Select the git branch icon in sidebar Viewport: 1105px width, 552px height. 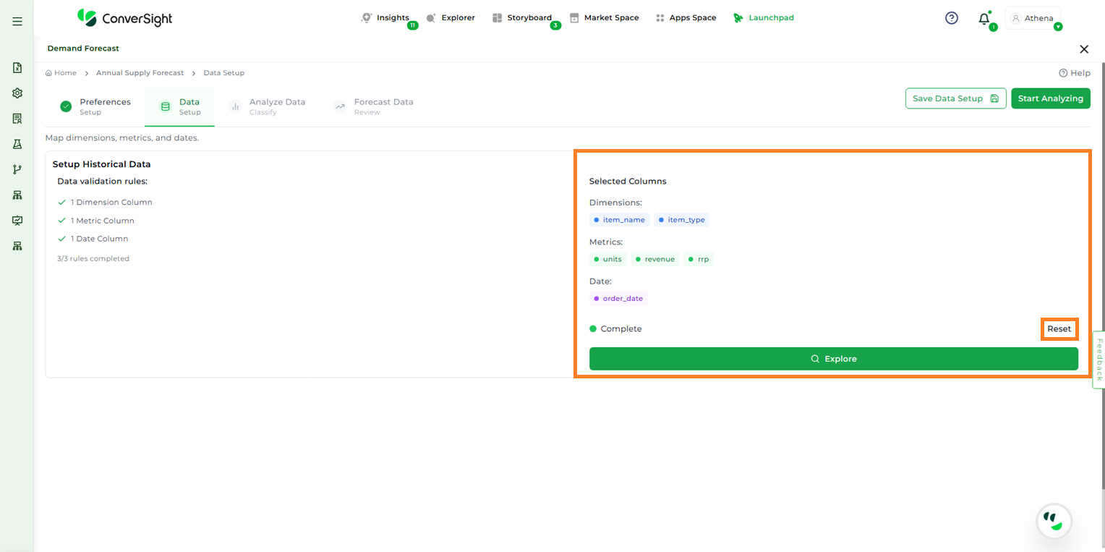[x=17, y=169]
